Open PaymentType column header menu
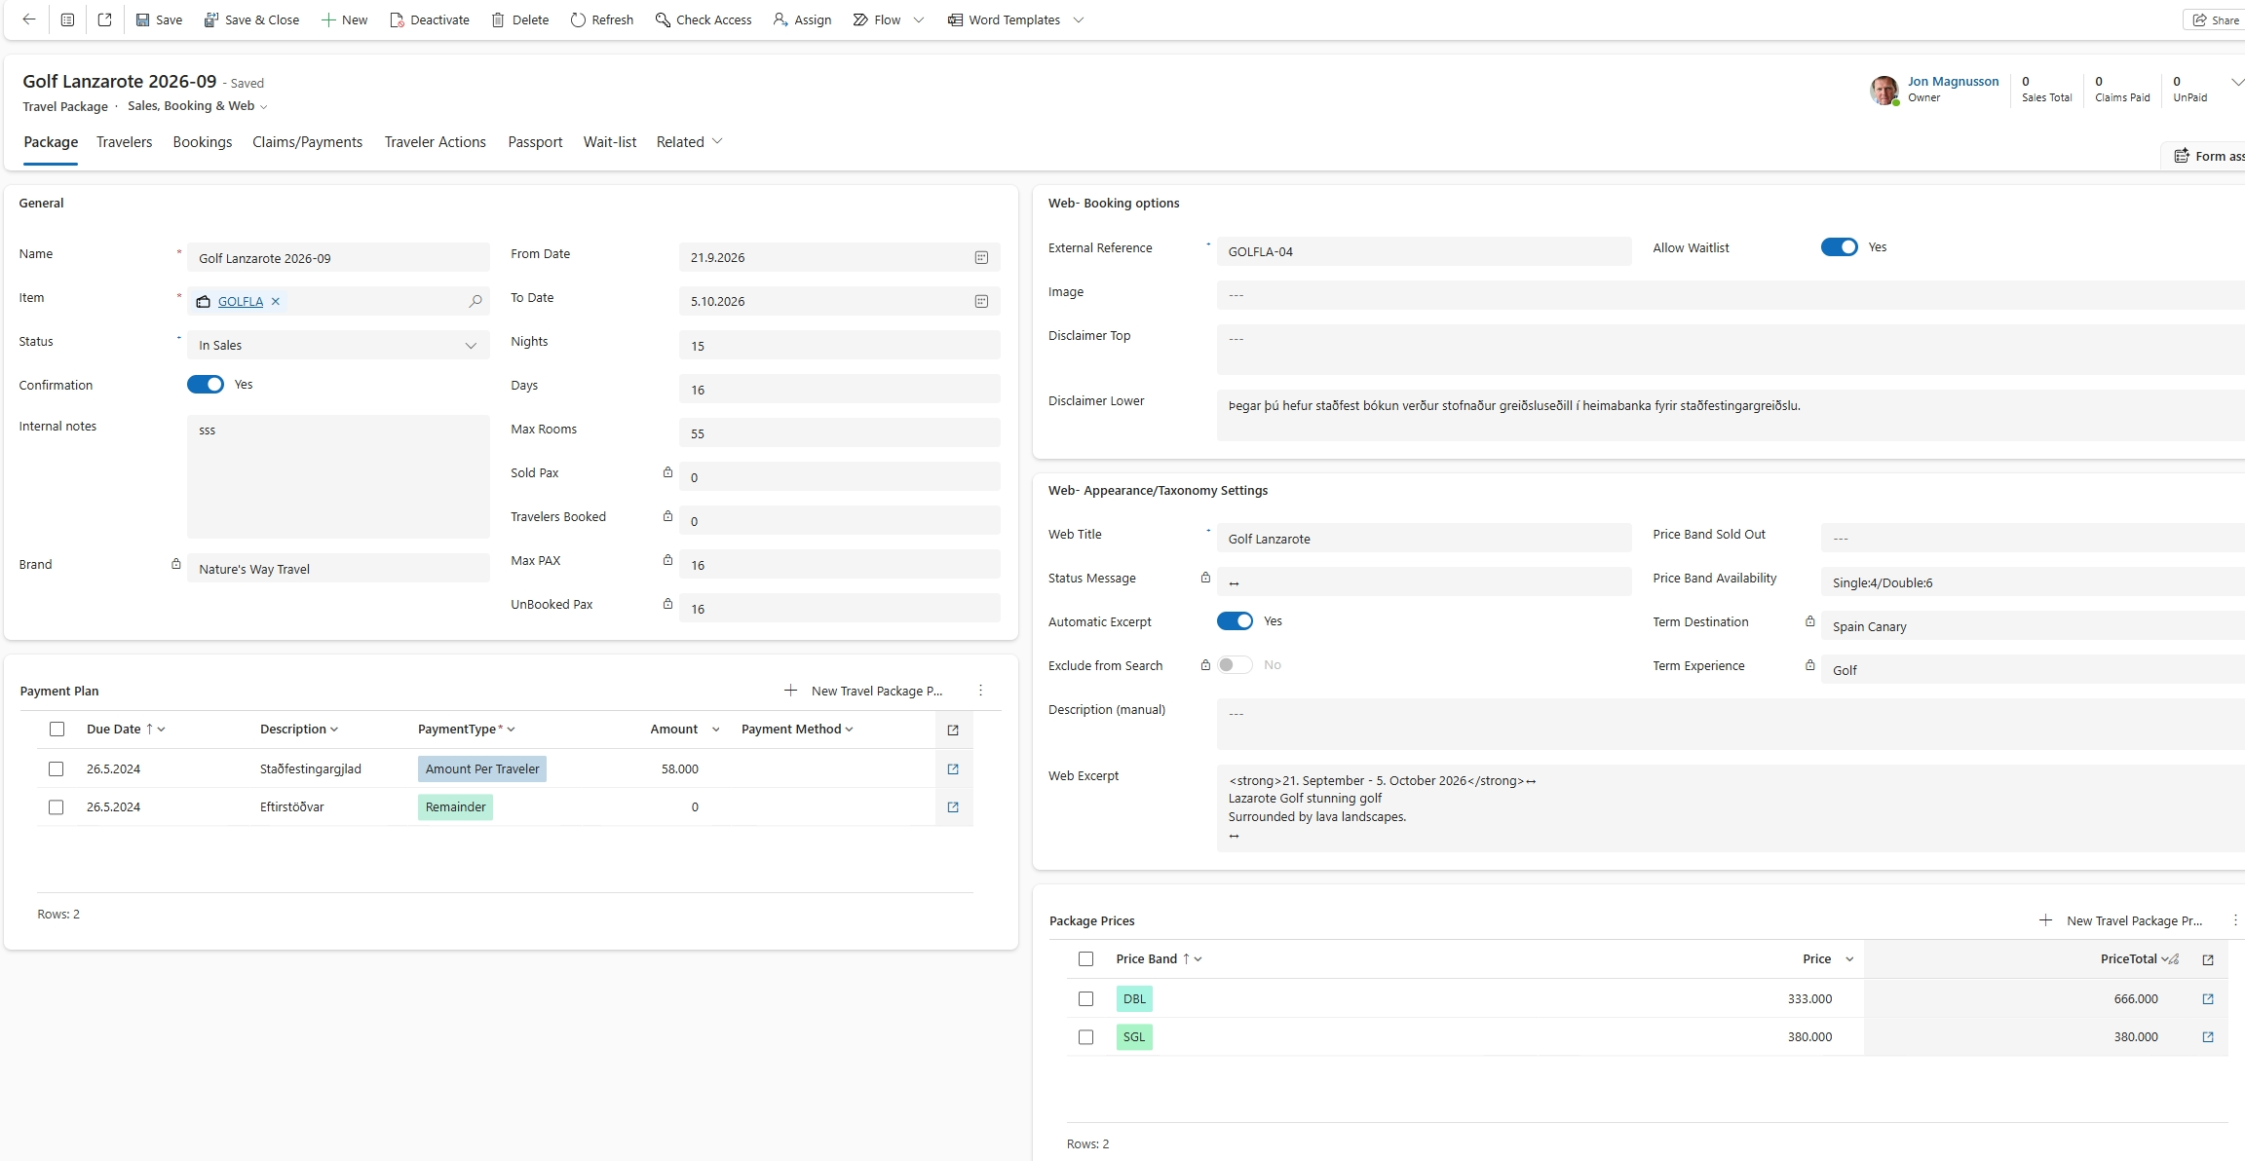Viewport: 2245px width, 1161px height. click(x=467, y=730)
